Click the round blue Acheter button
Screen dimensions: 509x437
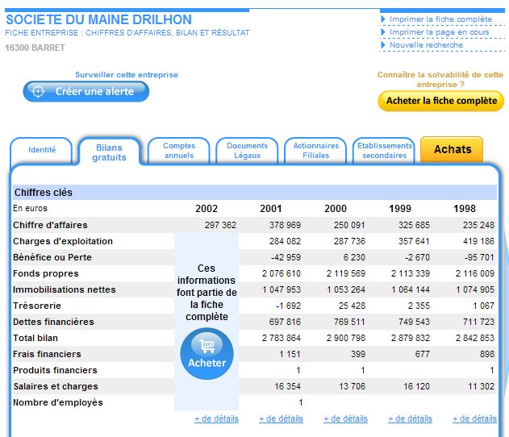tap(207, 354)
